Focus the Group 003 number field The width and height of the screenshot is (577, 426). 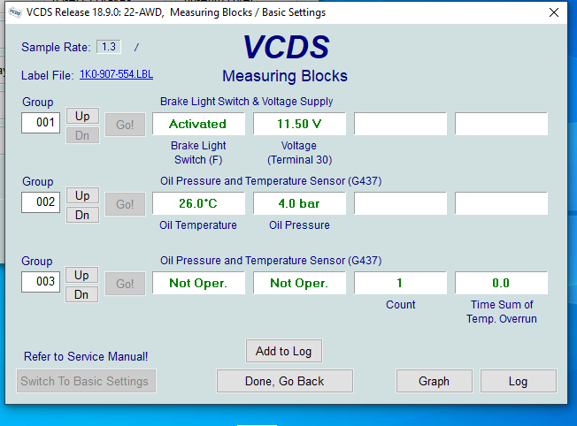41,282
